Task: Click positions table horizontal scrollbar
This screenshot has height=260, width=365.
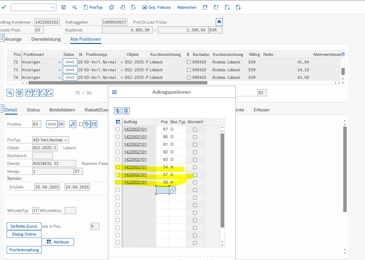Action: coord(118,83)
